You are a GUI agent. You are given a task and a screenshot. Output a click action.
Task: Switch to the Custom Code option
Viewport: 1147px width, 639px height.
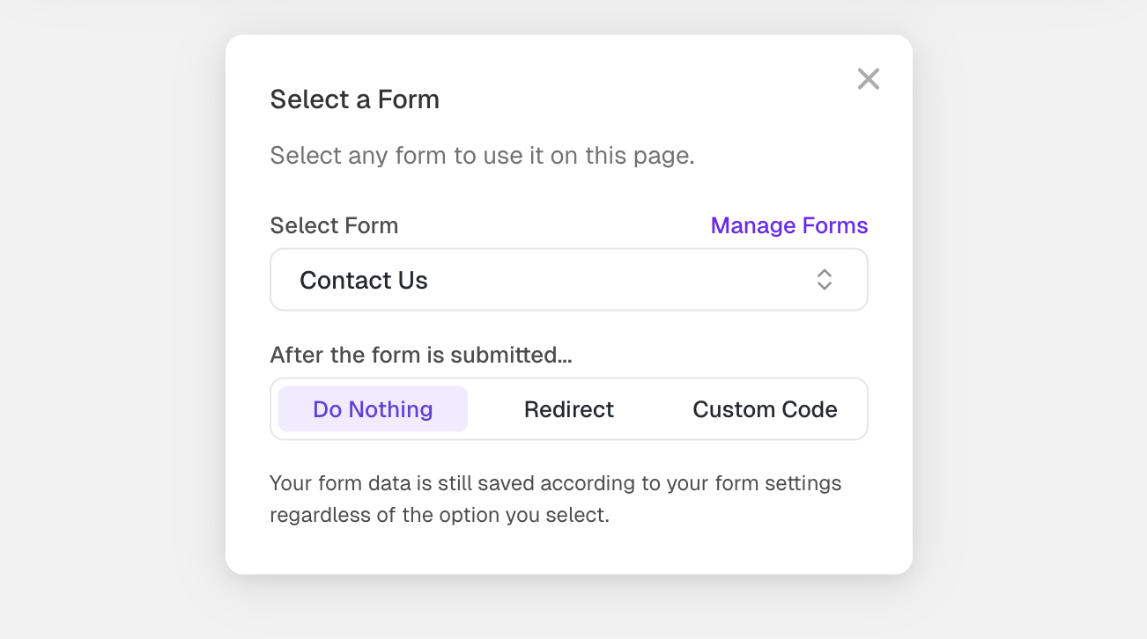764,409
